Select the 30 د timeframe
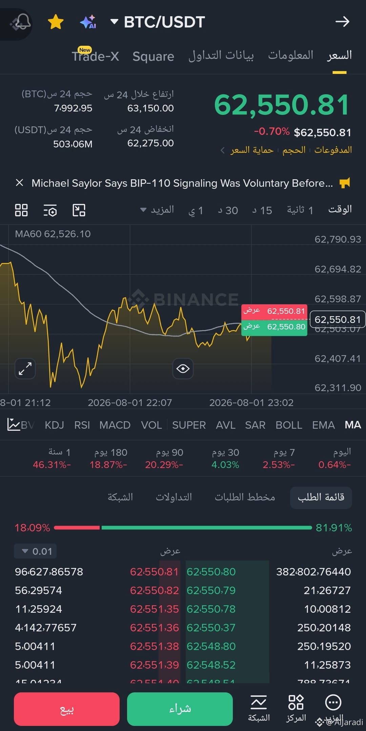Screen dimensions: 366x731 [228, 210]
